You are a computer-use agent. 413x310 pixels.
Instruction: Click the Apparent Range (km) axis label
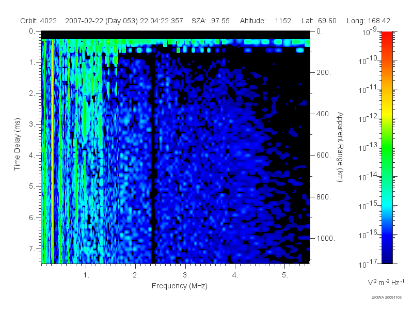point(340,147)
